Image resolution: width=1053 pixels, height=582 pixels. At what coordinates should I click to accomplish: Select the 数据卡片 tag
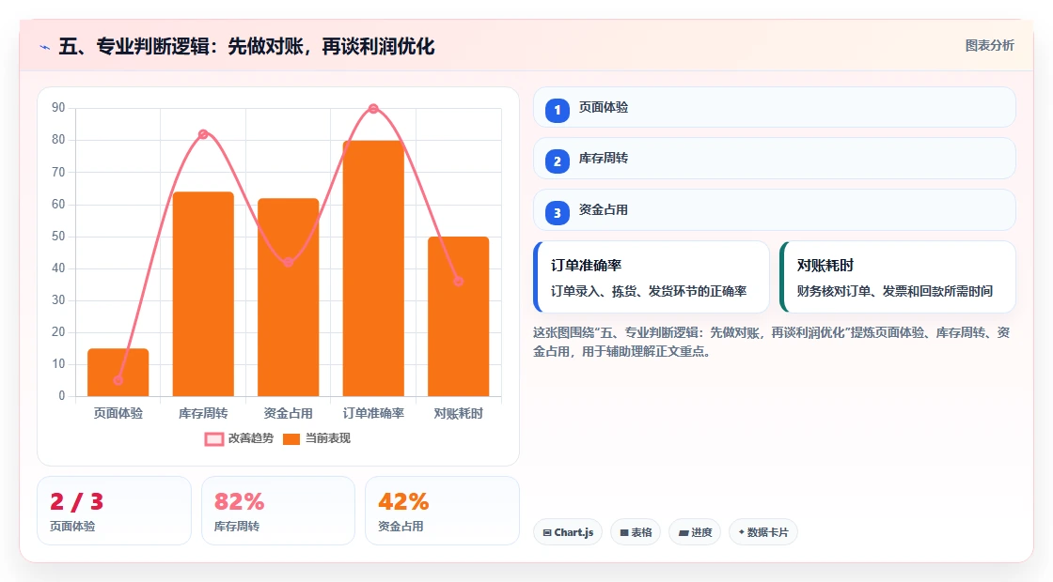762,532
